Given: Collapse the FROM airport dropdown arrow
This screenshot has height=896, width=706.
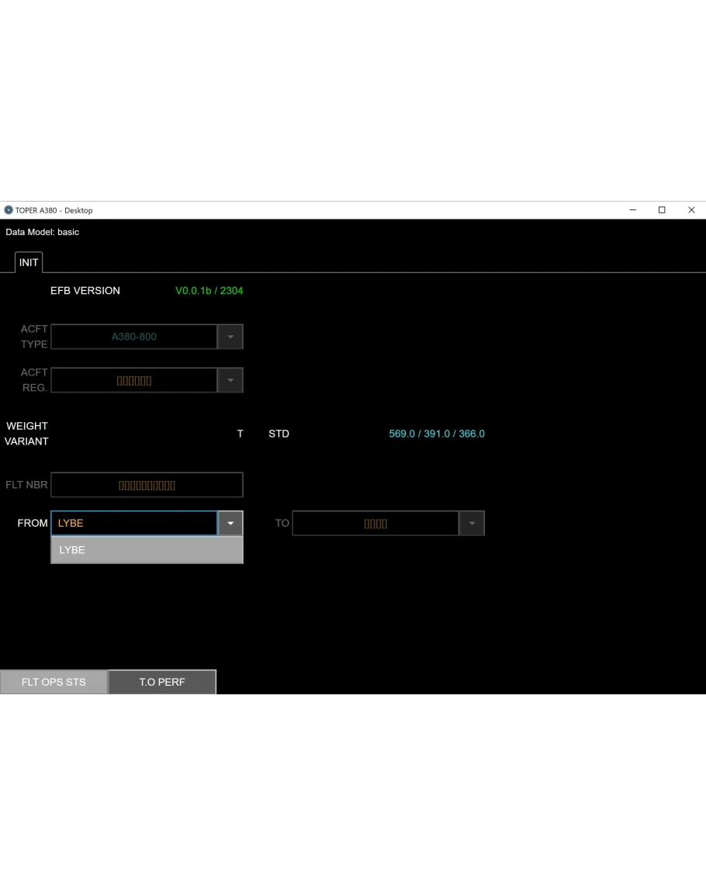Looking at the screenshot, I should 230,524.
